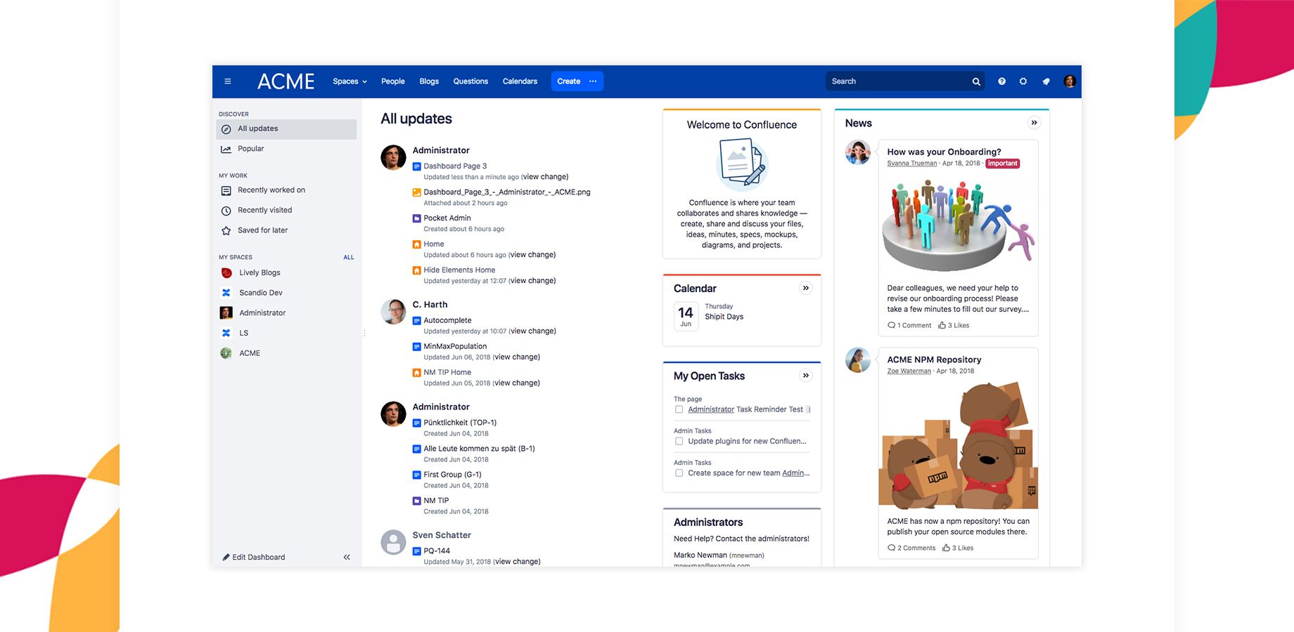Screen dimensions: 1294x632
Task: Open the Blogs menu
Action: tap(429, 81)
